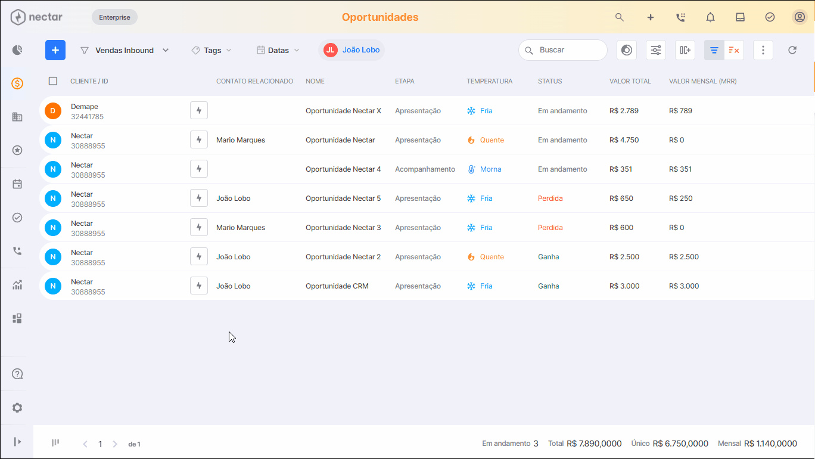Viewport: 815px width, 459px height.
Task: Click lightning icon for Oportunidade Nectar 5
Action: [199, 198]
